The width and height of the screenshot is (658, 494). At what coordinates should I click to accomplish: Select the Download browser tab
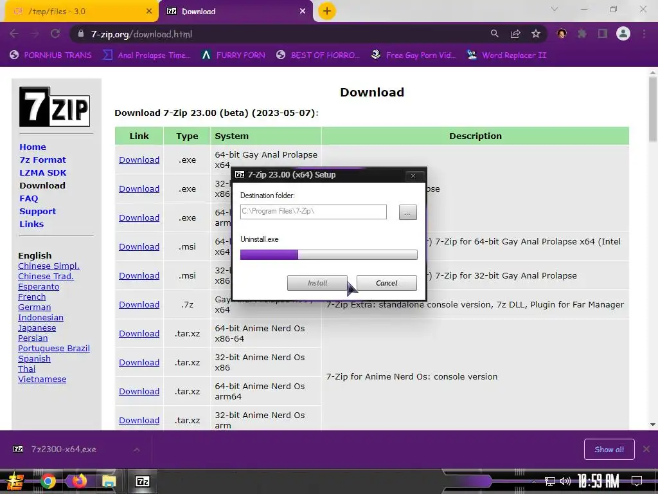click(x=235, y=12)
